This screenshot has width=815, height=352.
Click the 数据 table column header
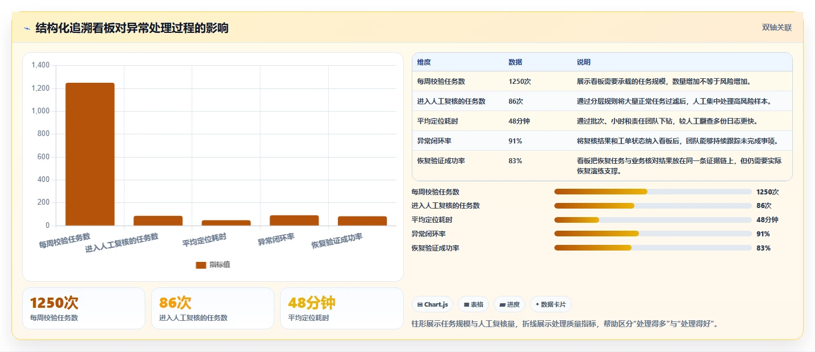(x=516, y=62)
